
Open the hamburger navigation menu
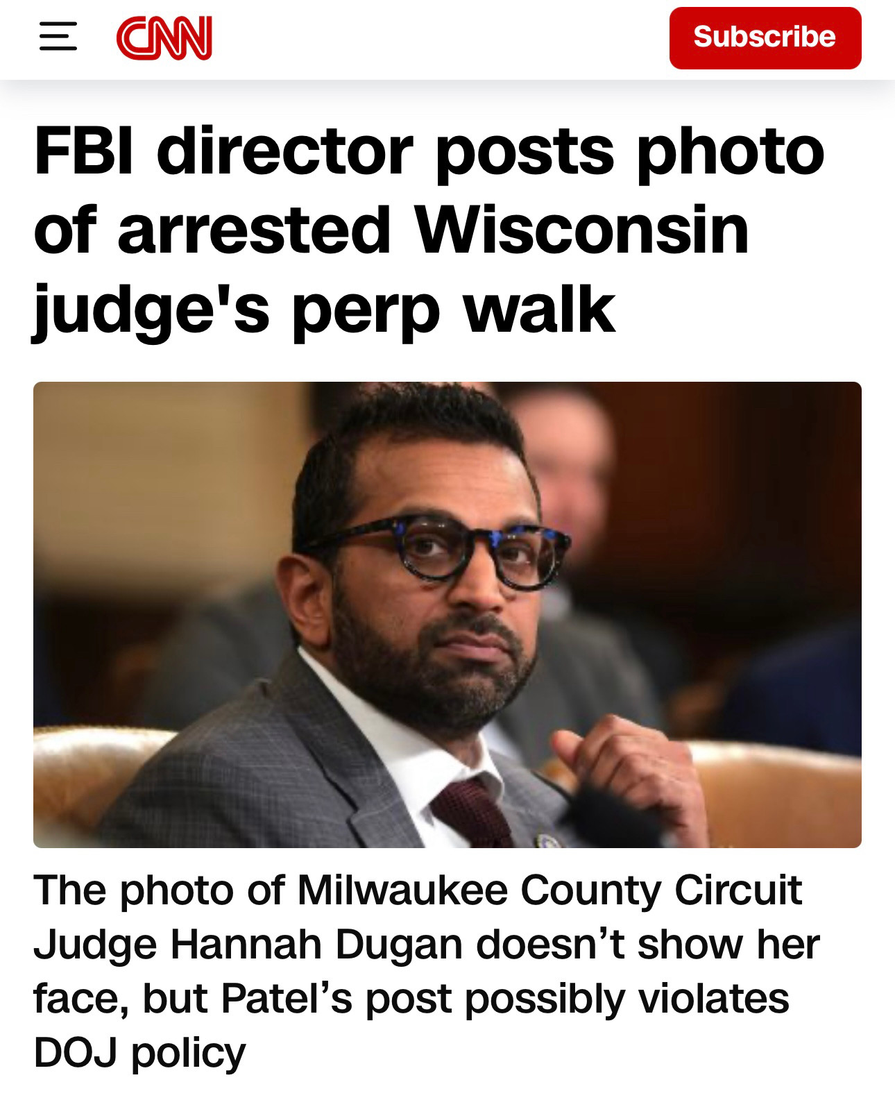click(x=58, y=36)
